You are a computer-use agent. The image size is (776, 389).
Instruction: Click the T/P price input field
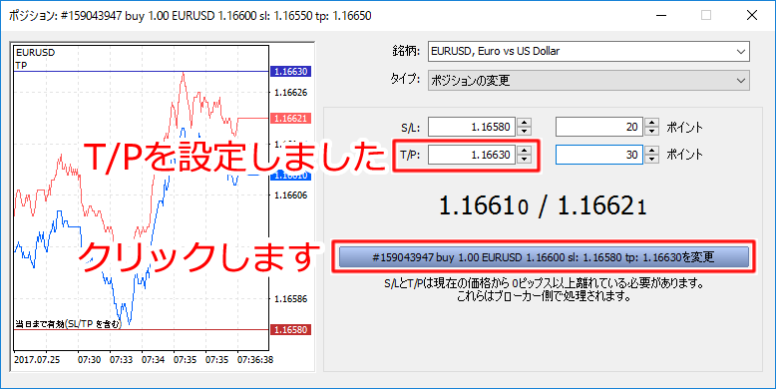[472, 155]
